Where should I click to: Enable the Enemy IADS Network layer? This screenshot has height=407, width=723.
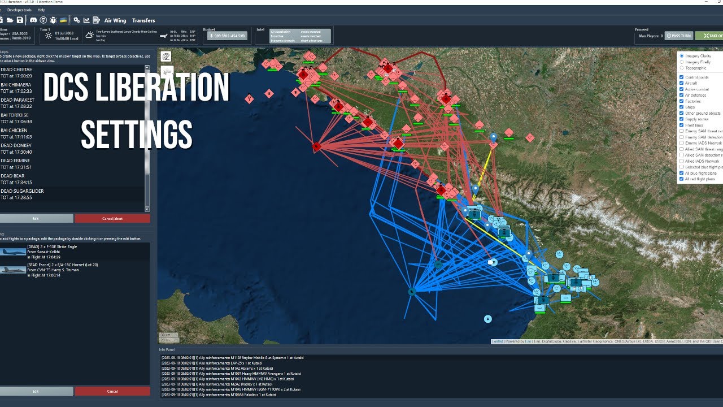[x=682, y=143]
